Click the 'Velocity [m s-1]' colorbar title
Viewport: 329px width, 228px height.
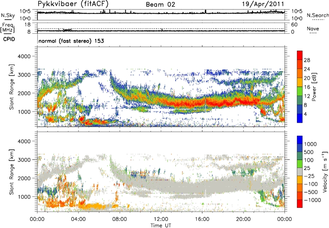point(325,172)
